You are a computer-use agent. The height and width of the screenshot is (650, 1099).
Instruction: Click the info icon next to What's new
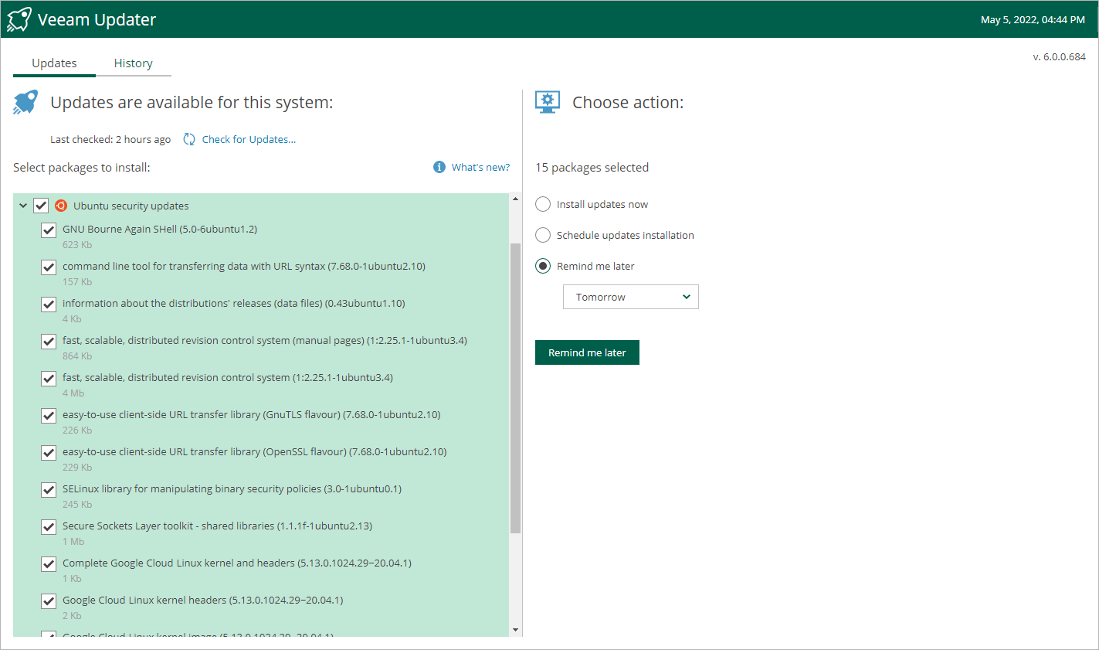coord(439,167)
